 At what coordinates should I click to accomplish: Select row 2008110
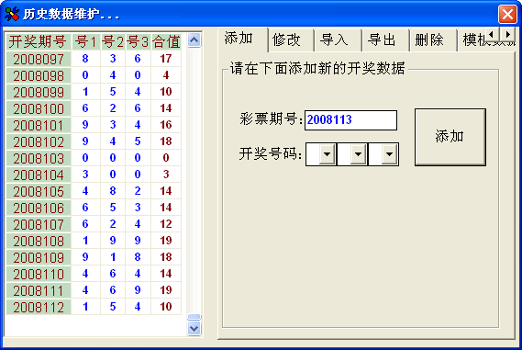pyautogui.click(x=94, y=274)
